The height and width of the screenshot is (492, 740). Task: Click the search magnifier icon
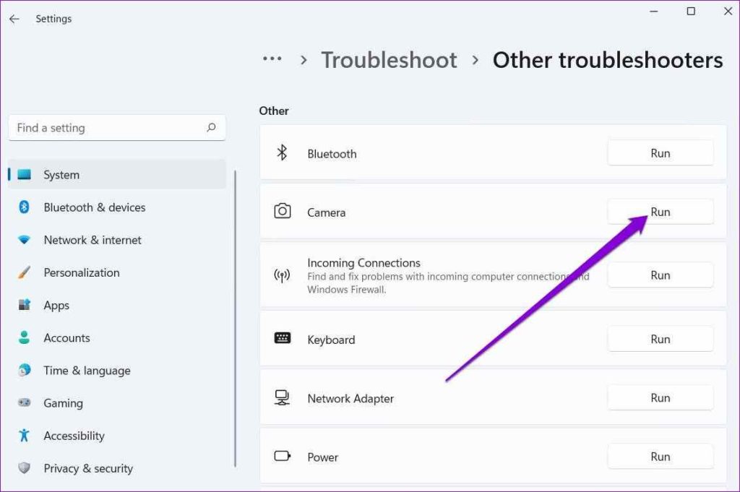(x=211, y=127)
